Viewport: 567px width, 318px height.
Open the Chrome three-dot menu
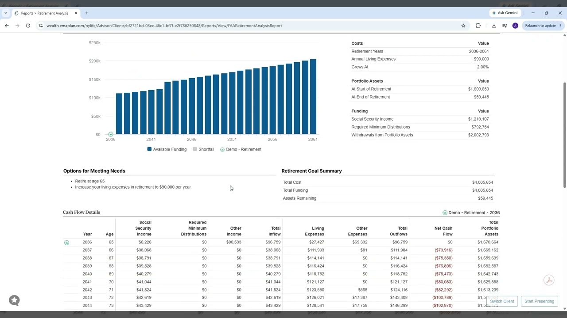(x=560, y=26)
